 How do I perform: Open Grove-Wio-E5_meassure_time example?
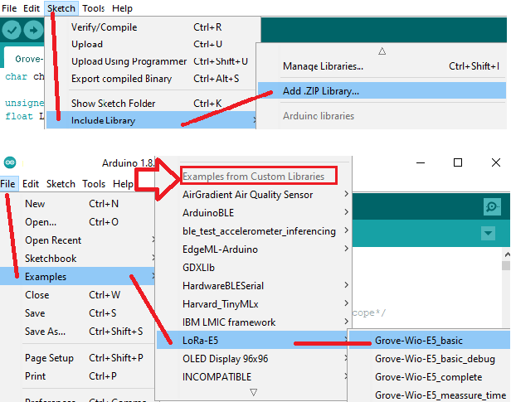[x=430, y=395]
